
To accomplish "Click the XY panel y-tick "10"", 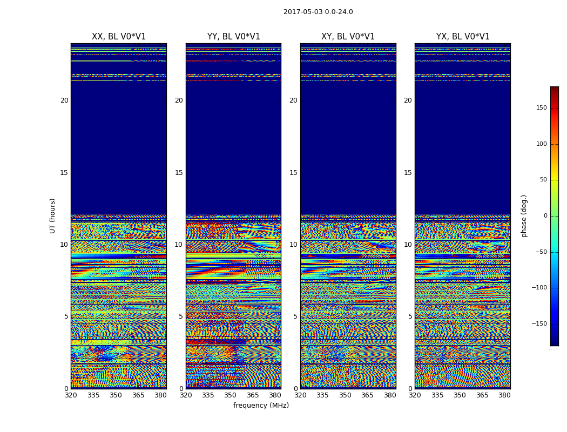I will click(294, 245).
